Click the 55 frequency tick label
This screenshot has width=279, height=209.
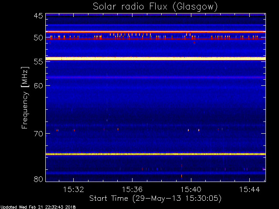click(x=38, y=62)
